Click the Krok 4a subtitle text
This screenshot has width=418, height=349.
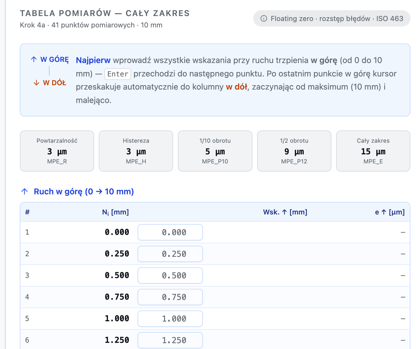point(91,25)
